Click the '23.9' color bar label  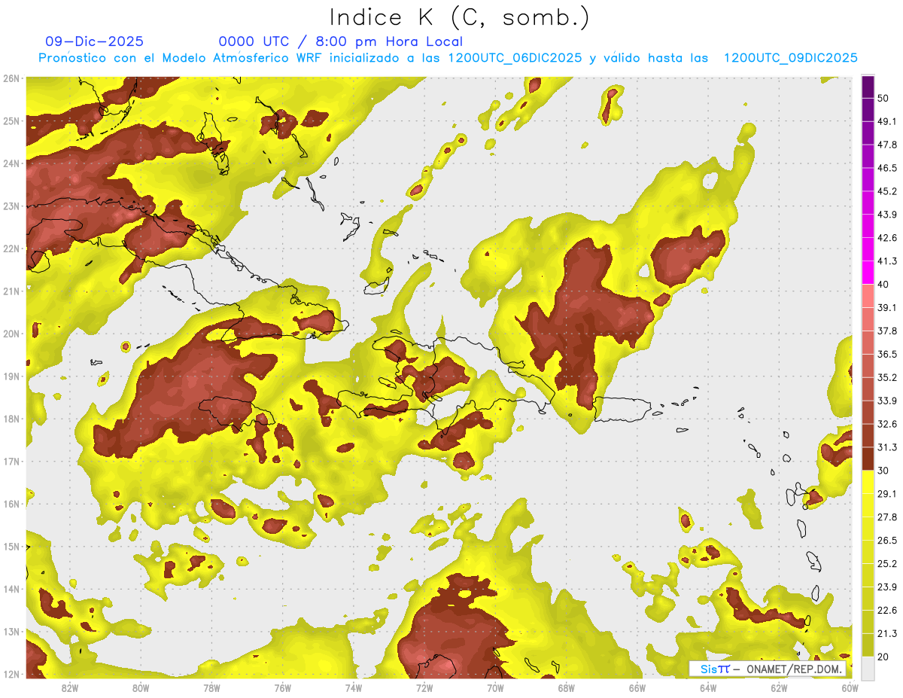(x=887, y=587)
